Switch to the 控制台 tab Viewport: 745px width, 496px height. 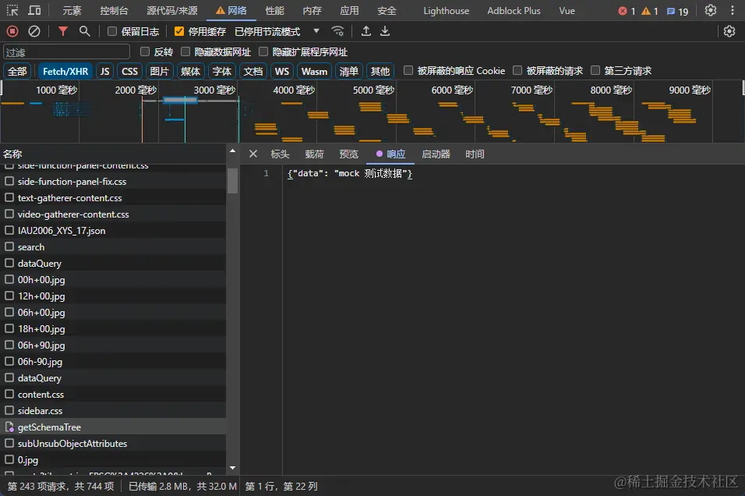pyautogui.click(x=115, y=11)
